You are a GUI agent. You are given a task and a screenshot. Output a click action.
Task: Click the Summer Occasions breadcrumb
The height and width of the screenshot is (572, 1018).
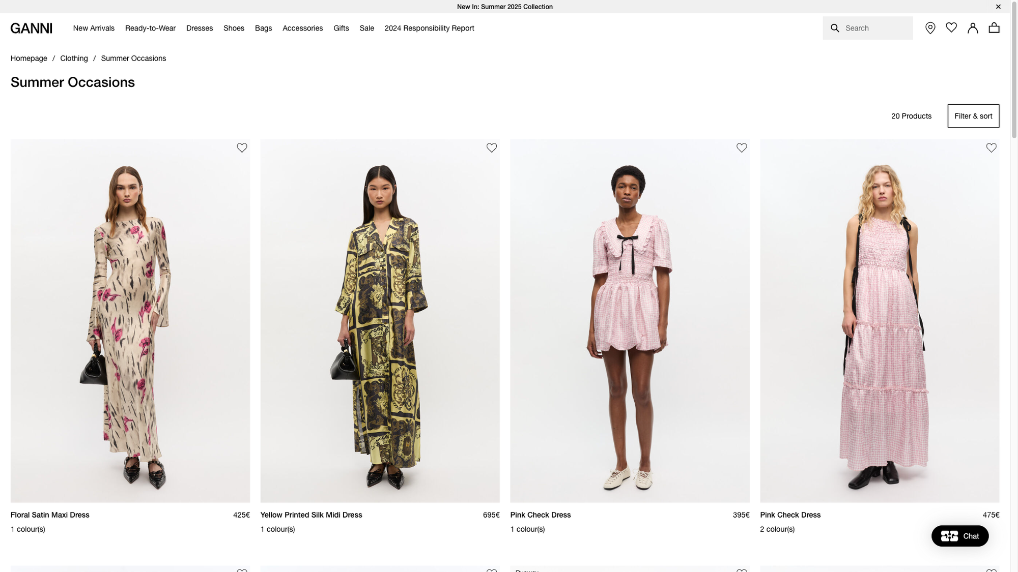(133, 58)
